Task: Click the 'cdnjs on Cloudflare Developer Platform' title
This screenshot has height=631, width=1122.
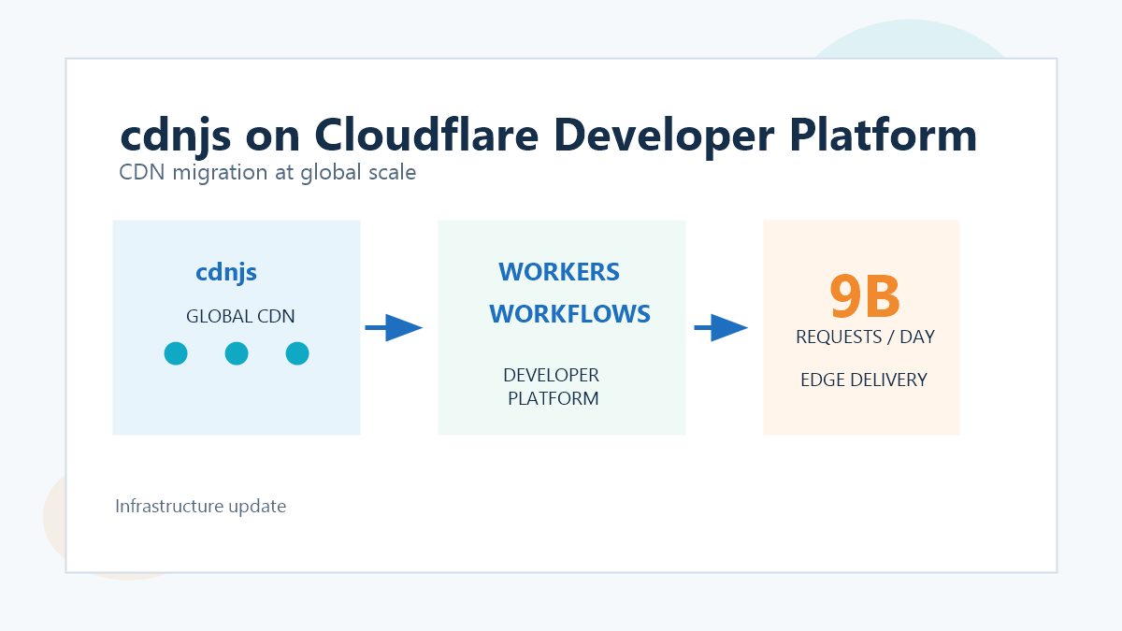Action: coord(549,136)
